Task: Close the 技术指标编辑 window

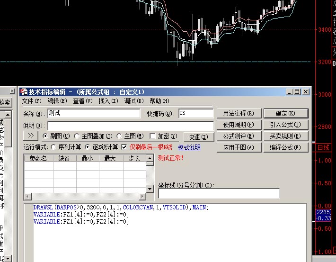Action: (x=306, y=92)
